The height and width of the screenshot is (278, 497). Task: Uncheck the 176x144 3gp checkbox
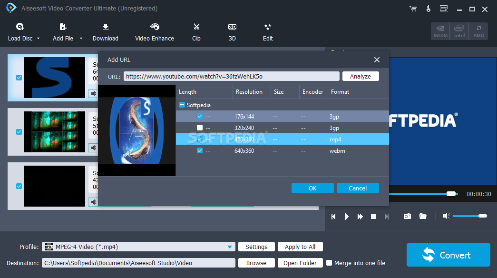click(x=200, y=116)
